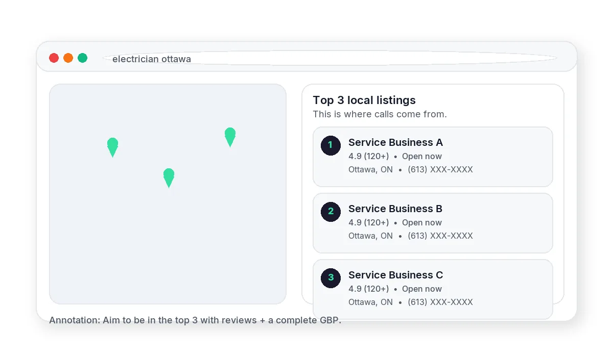Click the green maximize window dot

[x=82, y=58]
